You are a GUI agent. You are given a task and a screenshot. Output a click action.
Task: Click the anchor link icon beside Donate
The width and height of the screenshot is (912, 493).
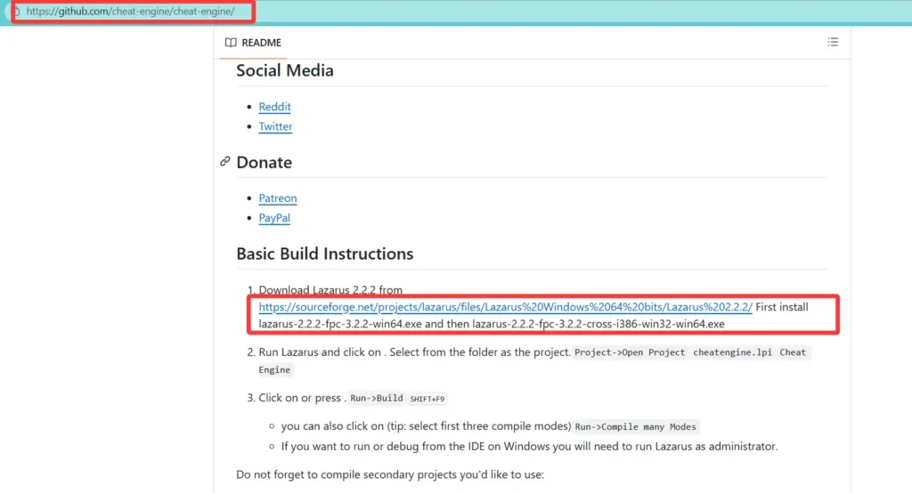pyautogui.click(x=225, y=161)
